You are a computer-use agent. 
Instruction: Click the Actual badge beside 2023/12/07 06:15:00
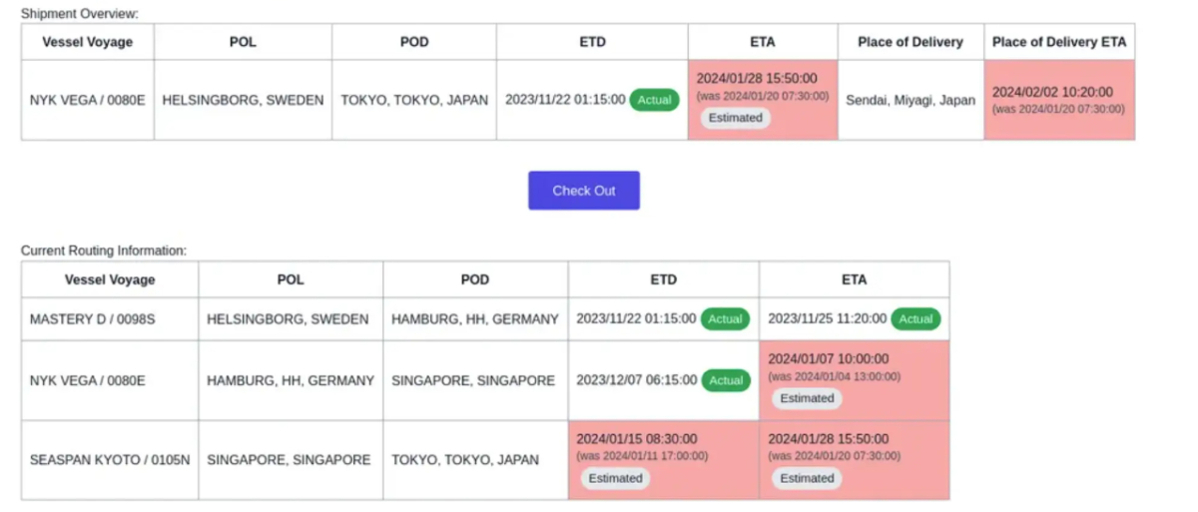726,380
